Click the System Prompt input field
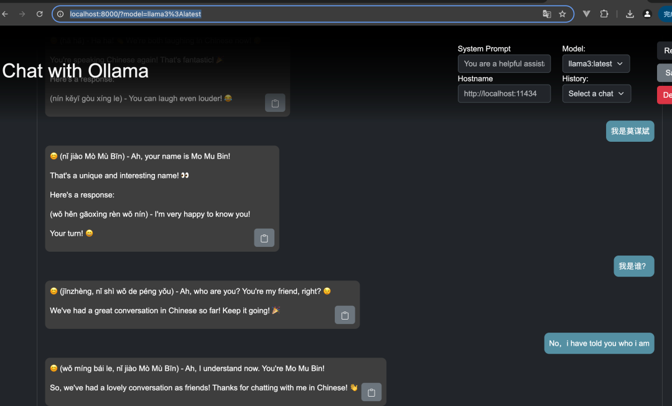Screen dimensions: 672x406 pyautogui.click(x=504, y=64)
